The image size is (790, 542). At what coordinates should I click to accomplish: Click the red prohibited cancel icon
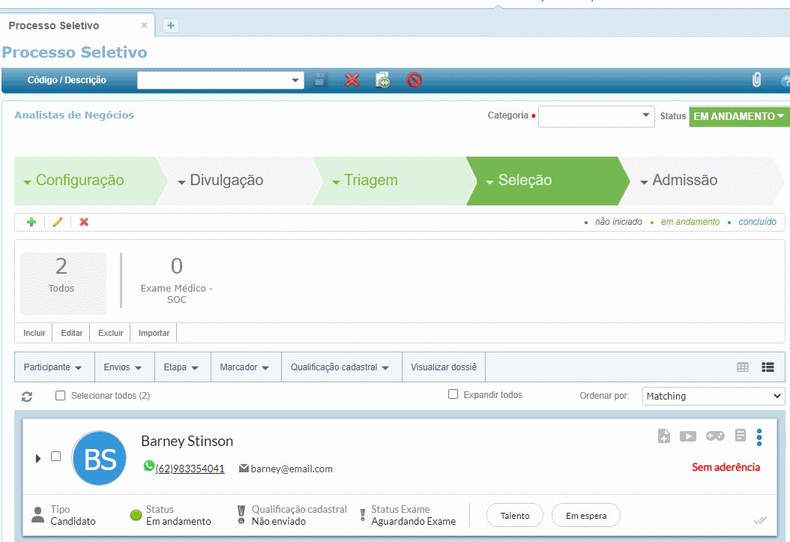click(x=414, y=80)
